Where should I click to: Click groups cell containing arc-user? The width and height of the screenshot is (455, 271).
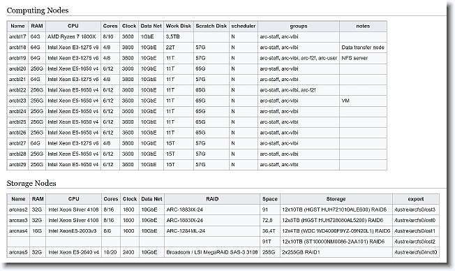click(299, 58)
